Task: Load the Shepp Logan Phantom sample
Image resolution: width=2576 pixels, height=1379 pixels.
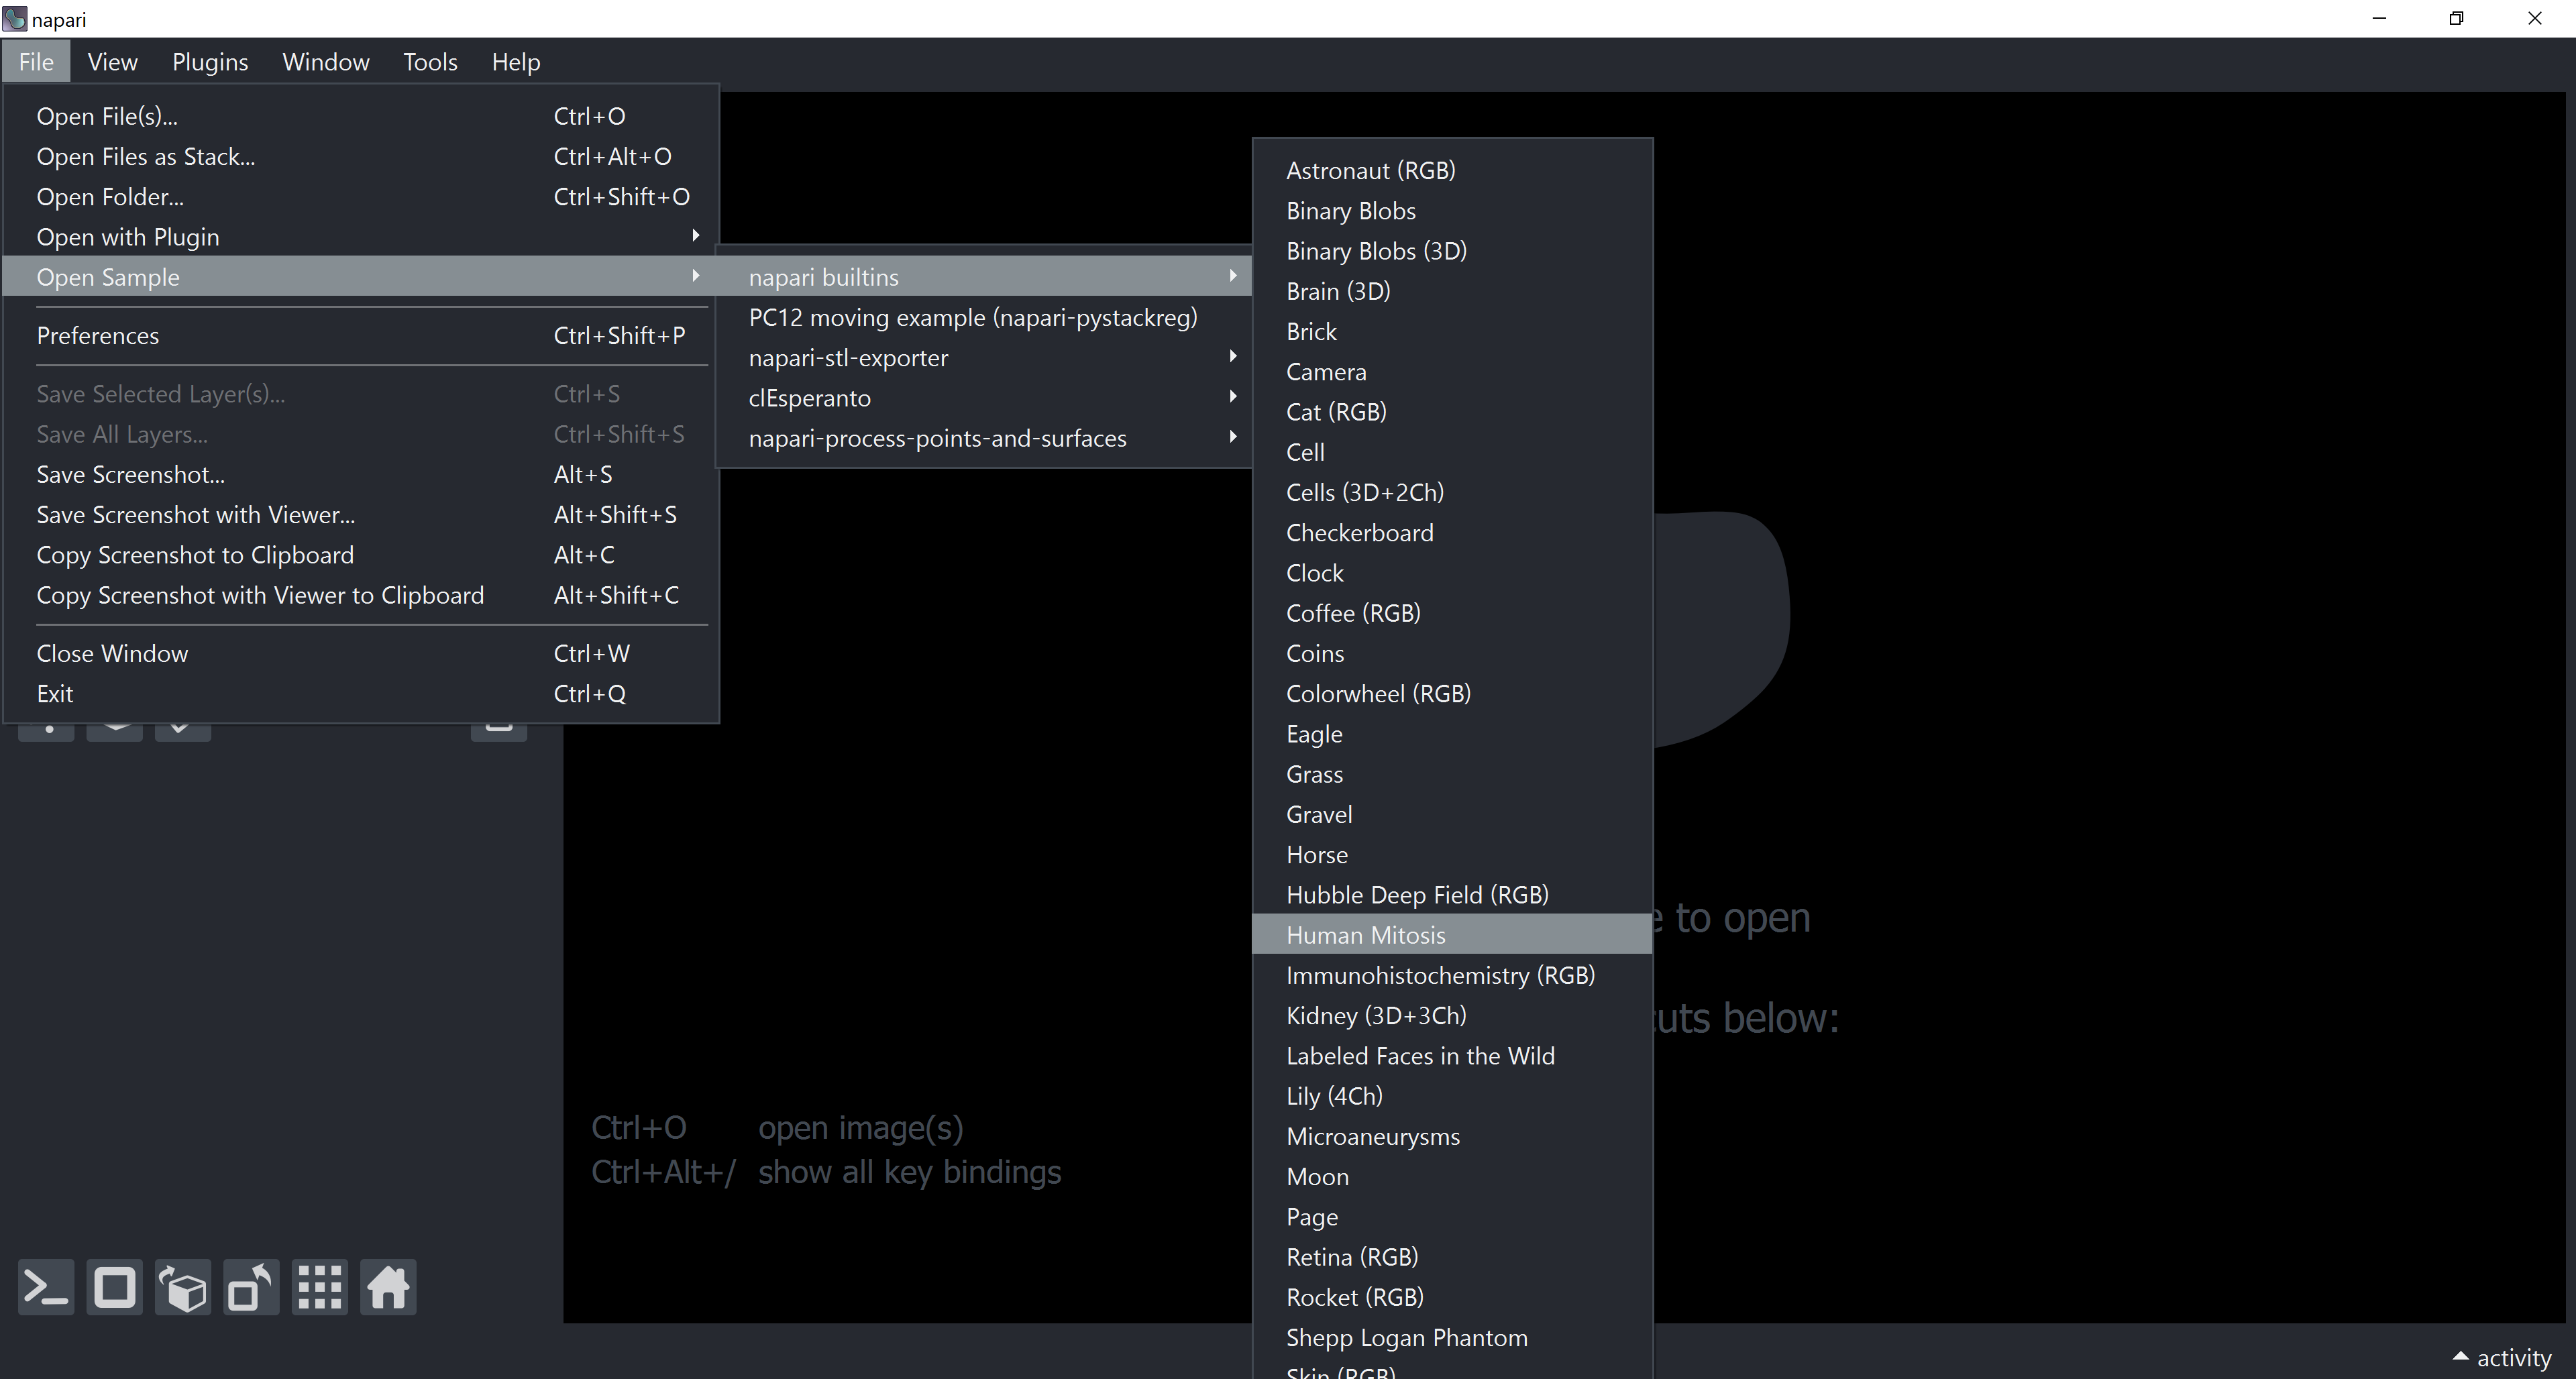Action: click(x=1452, y=1338)
